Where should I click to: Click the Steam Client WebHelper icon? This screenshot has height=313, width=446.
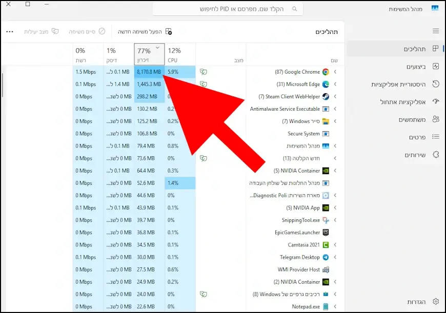click(x=326, y=97)
